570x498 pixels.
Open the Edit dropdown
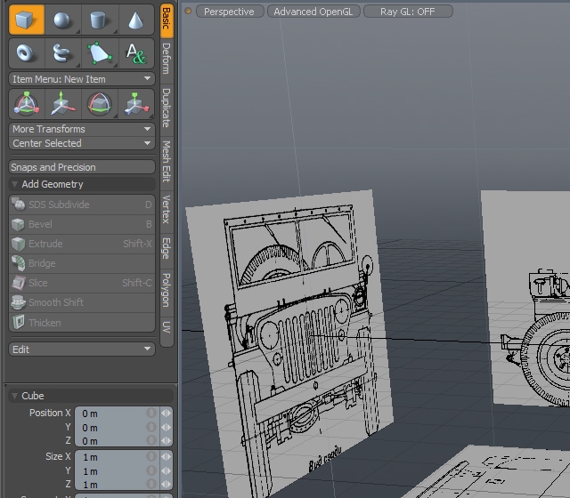[82, 349]
